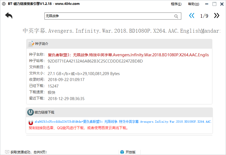
Task: Click the 磁力链接下载 round U icon
Action: pos(30,112)
